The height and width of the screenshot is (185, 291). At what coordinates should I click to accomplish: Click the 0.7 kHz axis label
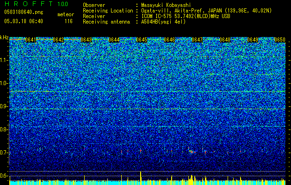3,153
